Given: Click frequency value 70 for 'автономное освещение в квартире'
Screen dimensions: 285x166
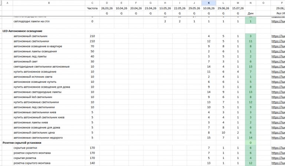Looking at the screenshot, I should click(92, 46).
